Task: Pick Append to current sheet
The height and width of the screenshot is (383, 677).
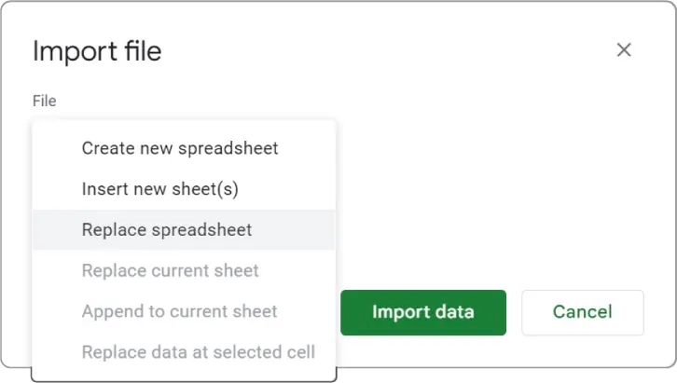Action: [x=180, y=312]
